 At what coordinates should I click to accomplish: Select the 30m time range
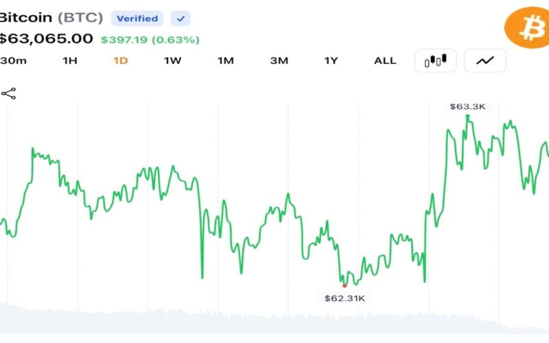point(13,60)
